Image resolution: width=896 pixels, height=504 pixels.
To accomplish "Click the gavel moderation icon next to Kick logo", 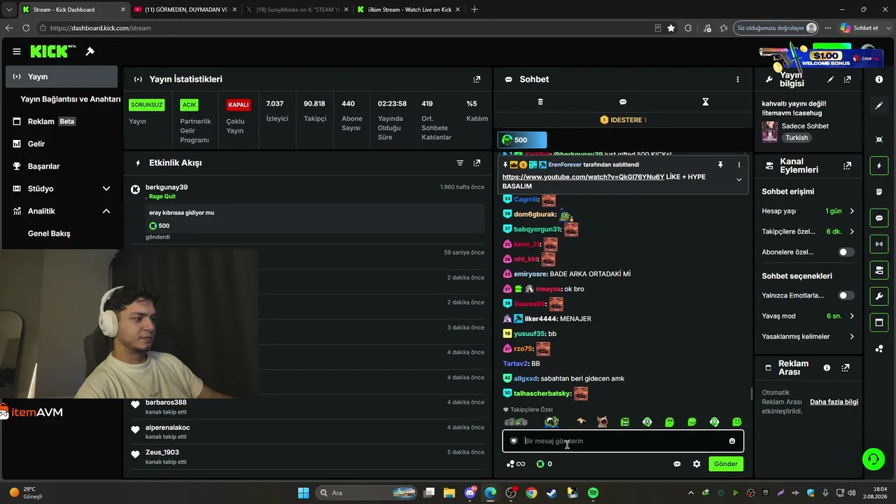I will (90, 51).
